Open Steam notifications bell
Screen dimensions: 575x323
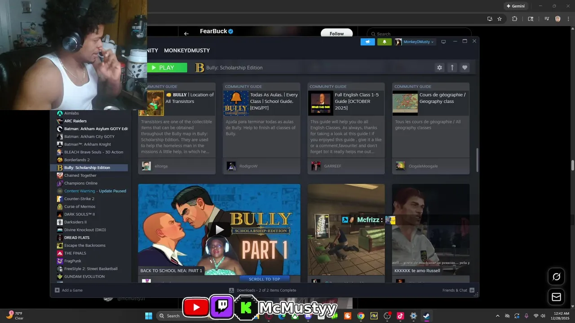pos(384,42)
